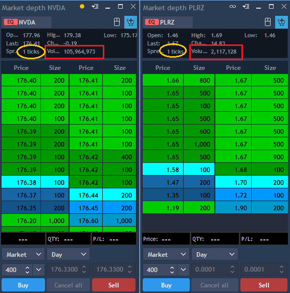Select PLRZ ask price 1.72
This screenshot has height=293, width=290.
pyautogui.click(x=233, y=195)
